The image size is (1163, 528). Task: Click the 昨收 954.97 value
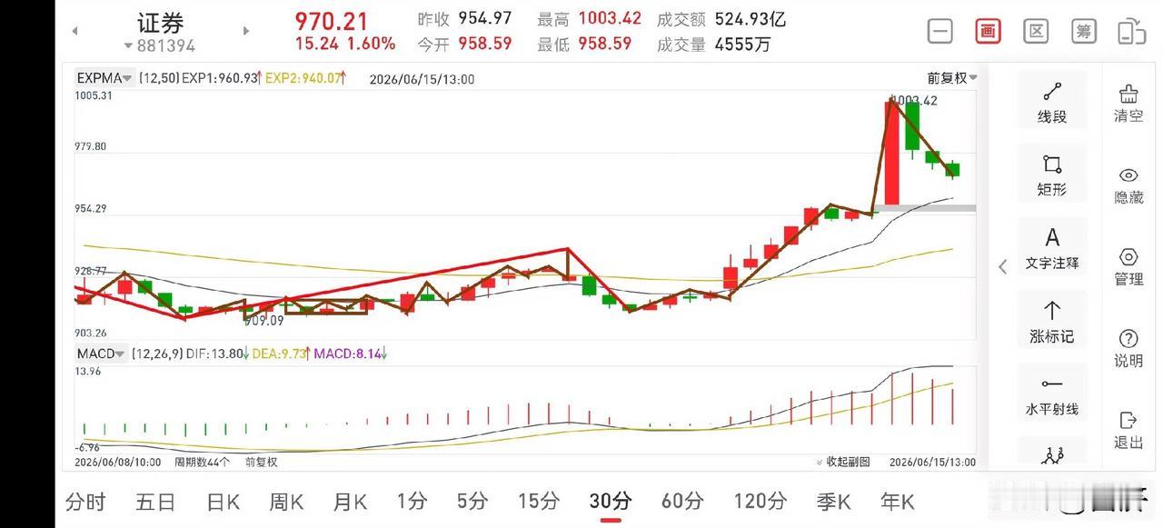(x=484, y=19)
